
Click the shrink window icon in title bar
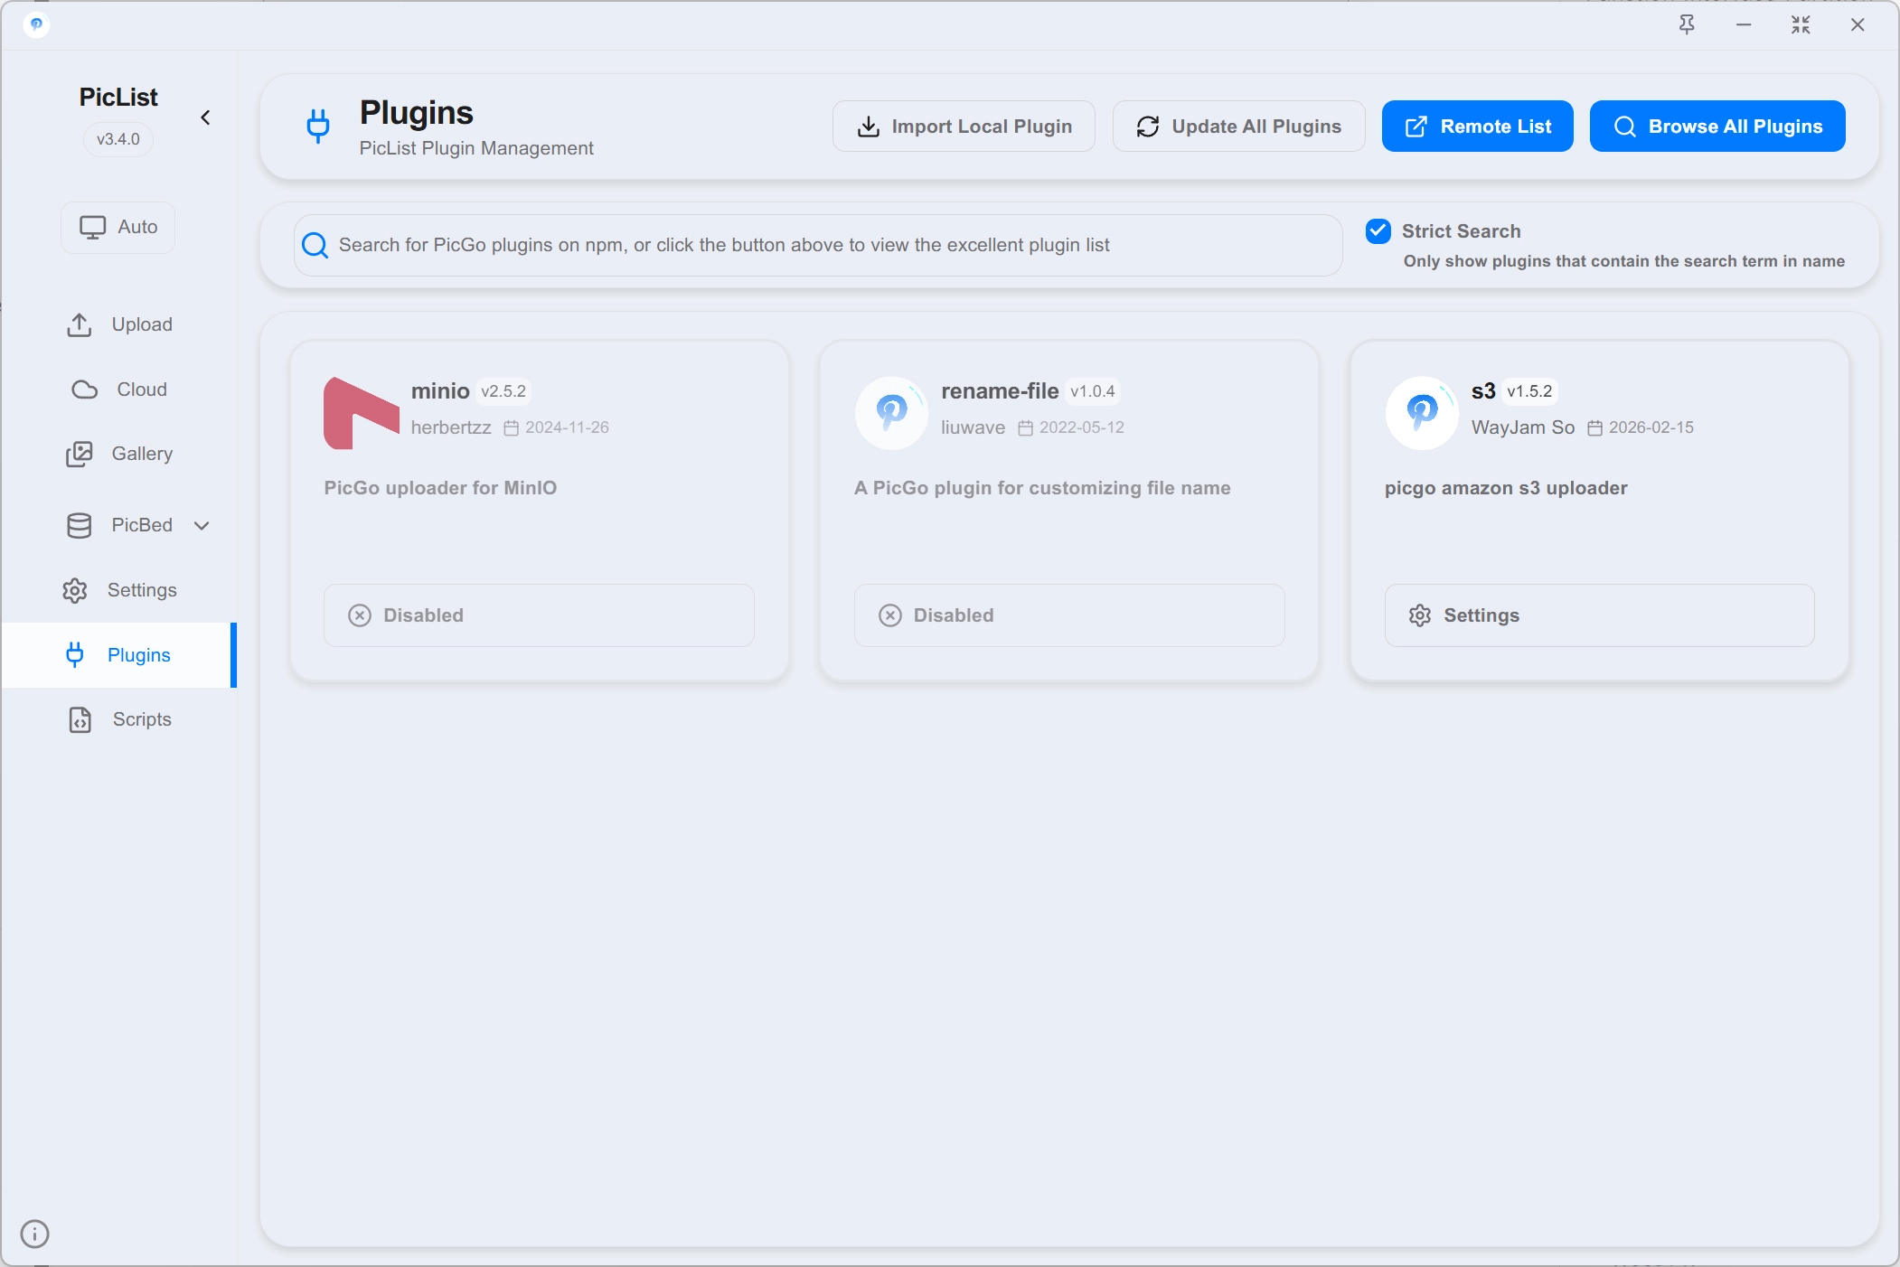pyautogui.click(x=1801, y=24)
